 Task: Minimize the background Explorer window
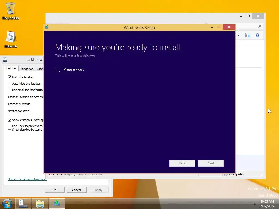click(241, 16)
